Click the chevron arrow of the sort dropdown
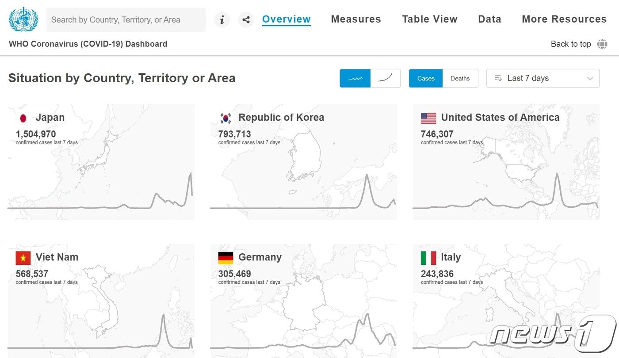This screenshot has width=619, height=358. pyautogui.click(x=590, y=79)
